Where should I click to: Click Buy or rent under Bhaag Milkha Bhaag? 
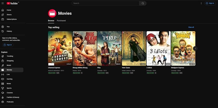(77, 73)
